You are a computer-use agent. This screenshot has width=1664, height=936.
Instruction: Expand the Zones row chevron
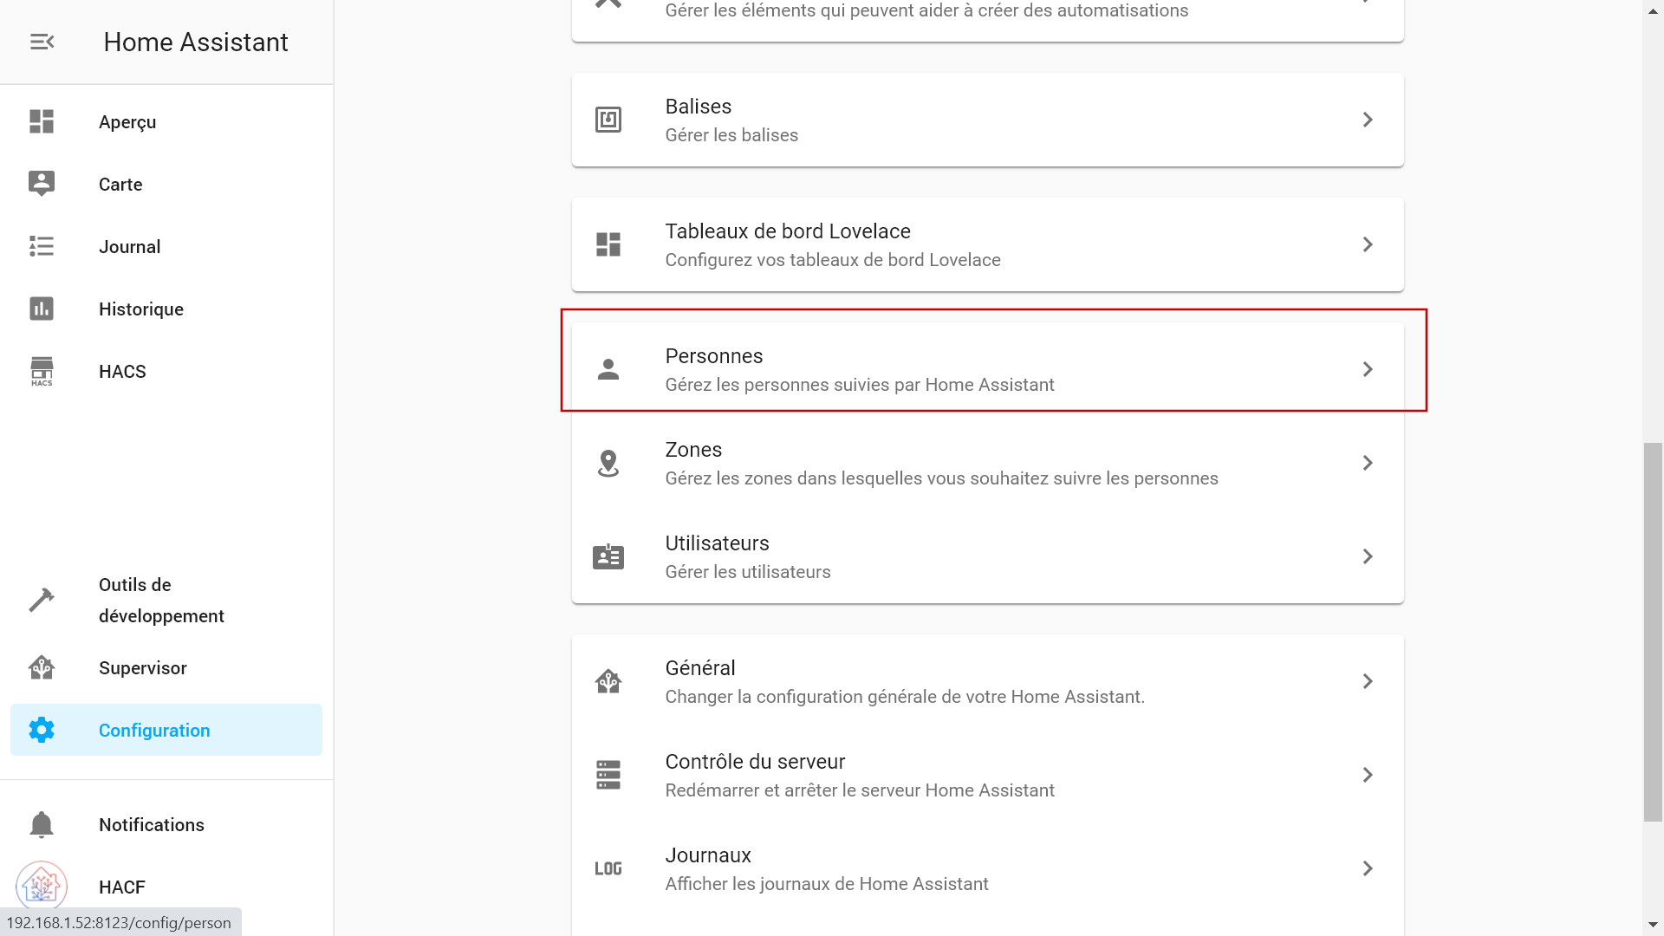click(1368, 463)
